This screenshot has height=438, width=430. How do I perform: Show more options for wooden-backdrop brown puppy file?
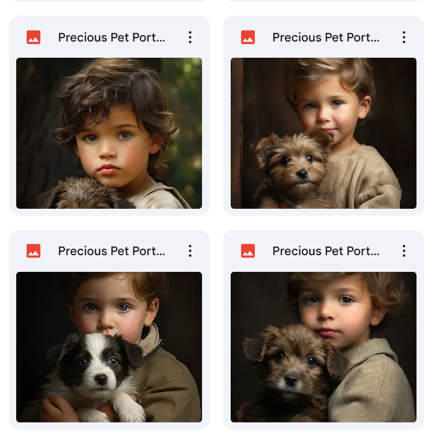[404, 37]
